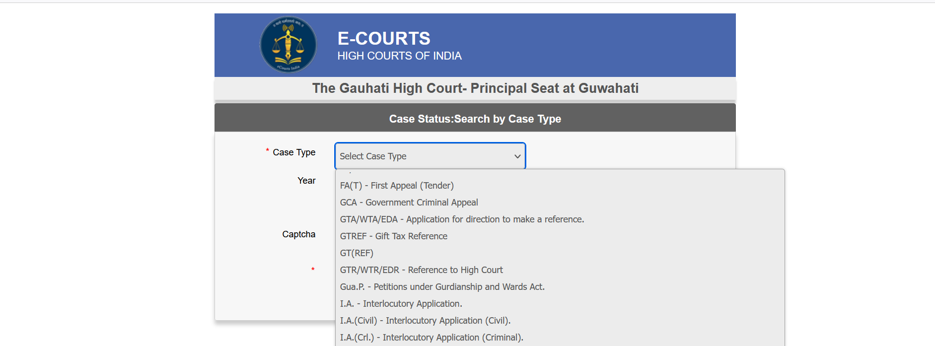The image size is (935, 346).
Task: Click the Gauhati High Court heading
Action: [x=475, y=88]
